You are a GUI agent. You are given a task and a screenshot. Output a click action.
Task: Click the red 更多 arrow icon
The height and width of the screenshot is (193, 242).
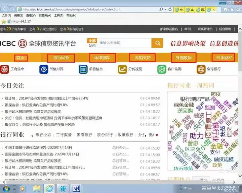(157, 135)
